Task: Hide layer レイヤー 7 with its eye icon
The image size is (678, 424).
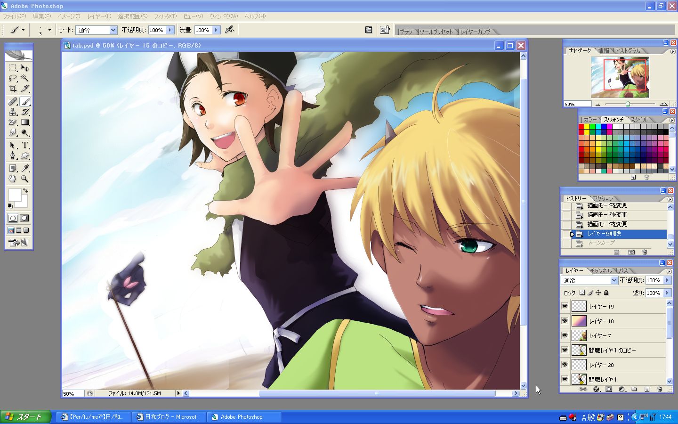Action: 565,335
